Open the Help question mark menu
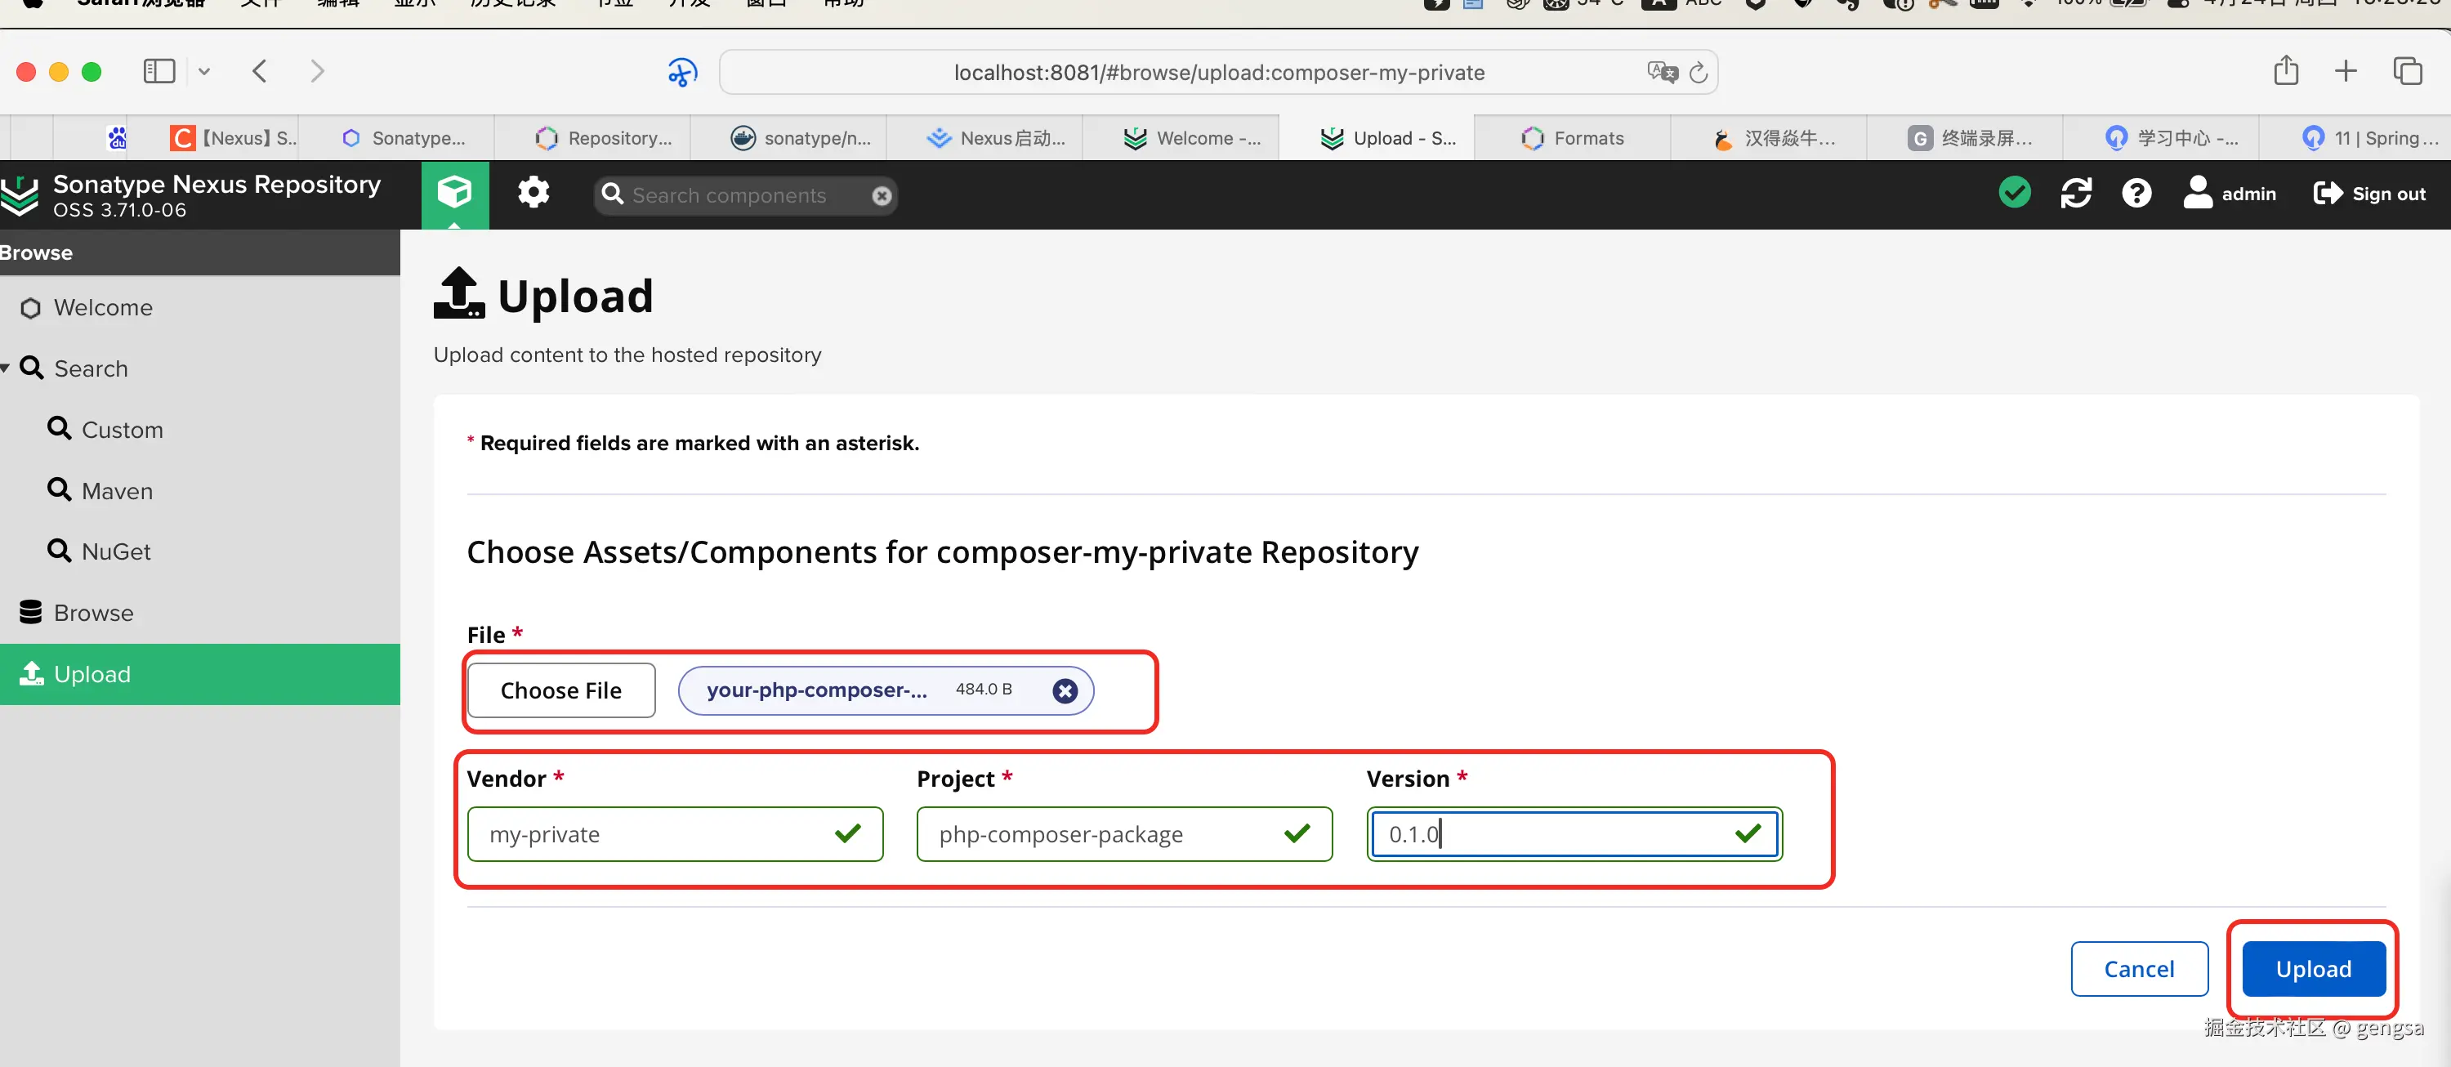 (2136, 194)
